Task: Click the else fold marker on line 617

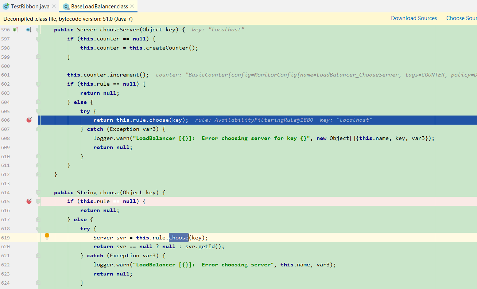Action: (x=38, y=219)
